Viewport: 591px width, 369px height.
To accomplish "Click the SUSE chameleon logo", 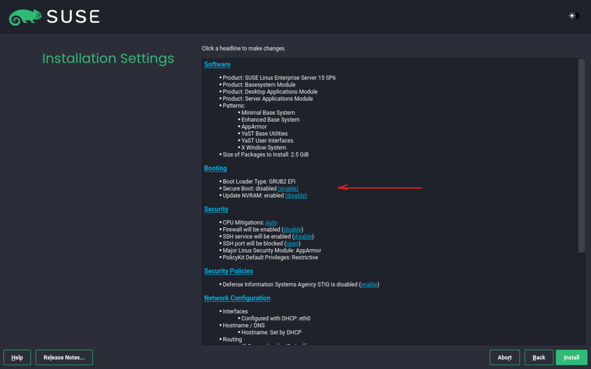I will [x=25, y=17].
